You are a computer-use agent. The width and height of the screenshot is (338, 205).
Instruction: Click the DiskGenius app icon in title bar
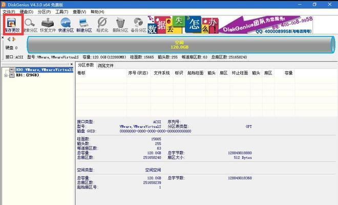tap(4, 4)
